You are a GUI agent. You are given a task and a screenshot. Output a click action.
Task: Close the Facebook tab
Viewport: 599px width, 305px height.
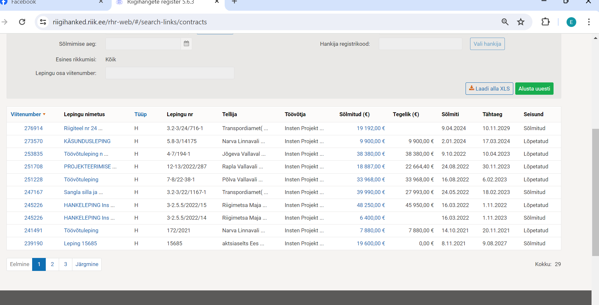(x=101, y=2)
